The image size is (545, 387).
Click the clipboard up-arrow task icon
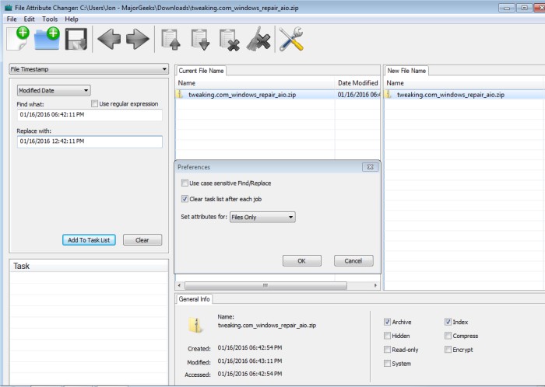171,40
